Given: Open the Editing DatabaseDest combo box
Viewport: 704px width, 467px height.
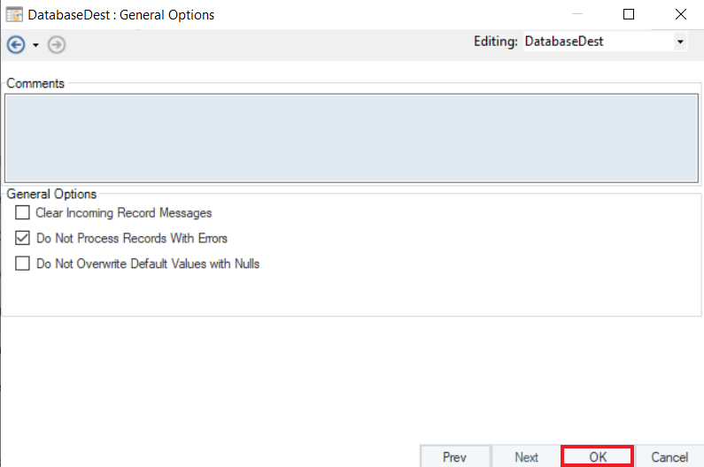Looking at the screenshot, I should (x=596, y=42).
